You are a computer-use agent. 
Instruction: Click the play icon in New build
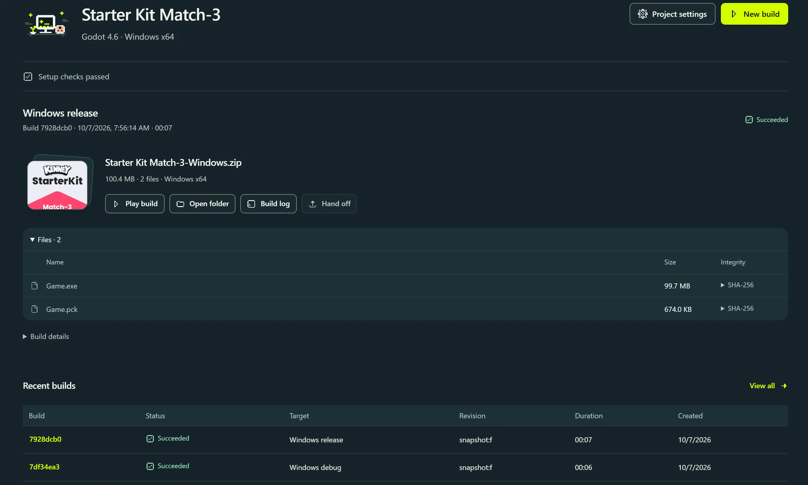point(734,14)
